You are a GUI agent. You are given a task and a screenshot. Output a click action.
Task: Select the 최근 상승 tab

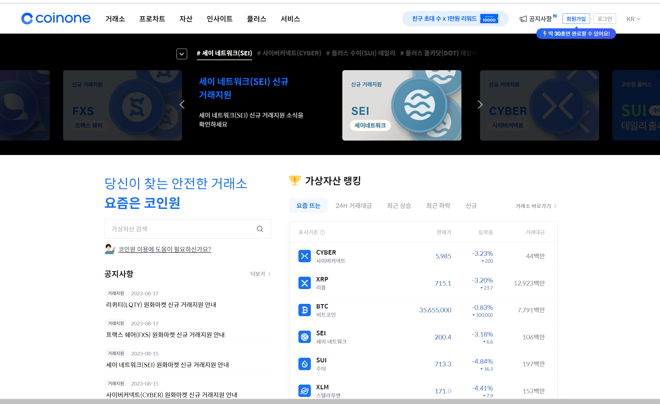pyautogui.click(x=399, y=206)
